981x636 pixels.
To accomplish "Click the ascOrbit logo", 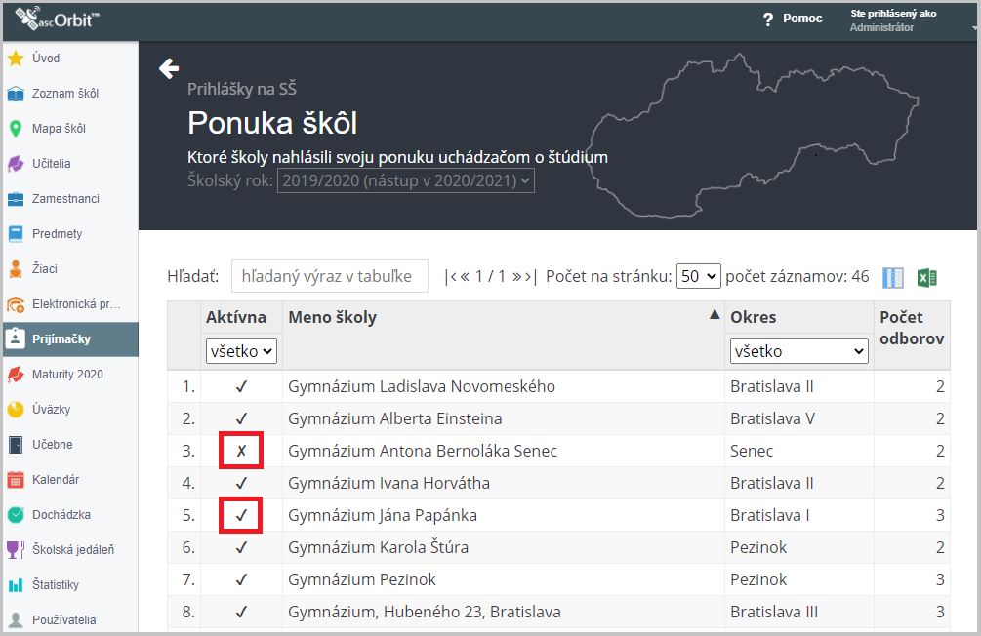I will pos(57,19).
